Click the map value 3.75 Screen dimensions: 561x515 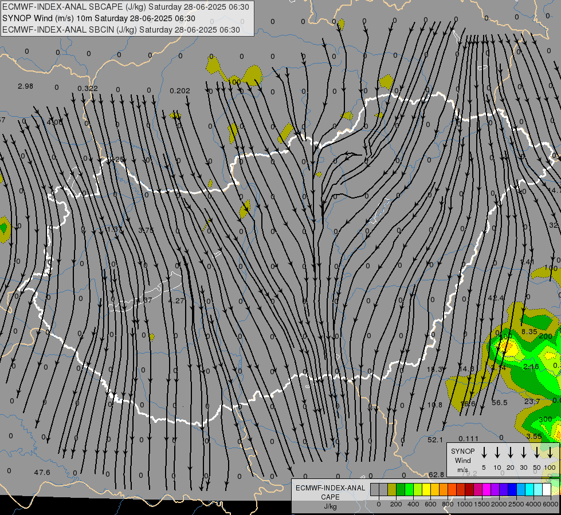tap(146, 230)
